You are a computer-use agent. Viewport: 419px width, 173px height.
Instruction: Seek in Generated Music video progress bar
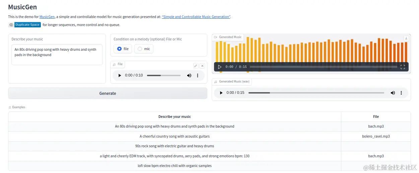(x=323, y=67)
